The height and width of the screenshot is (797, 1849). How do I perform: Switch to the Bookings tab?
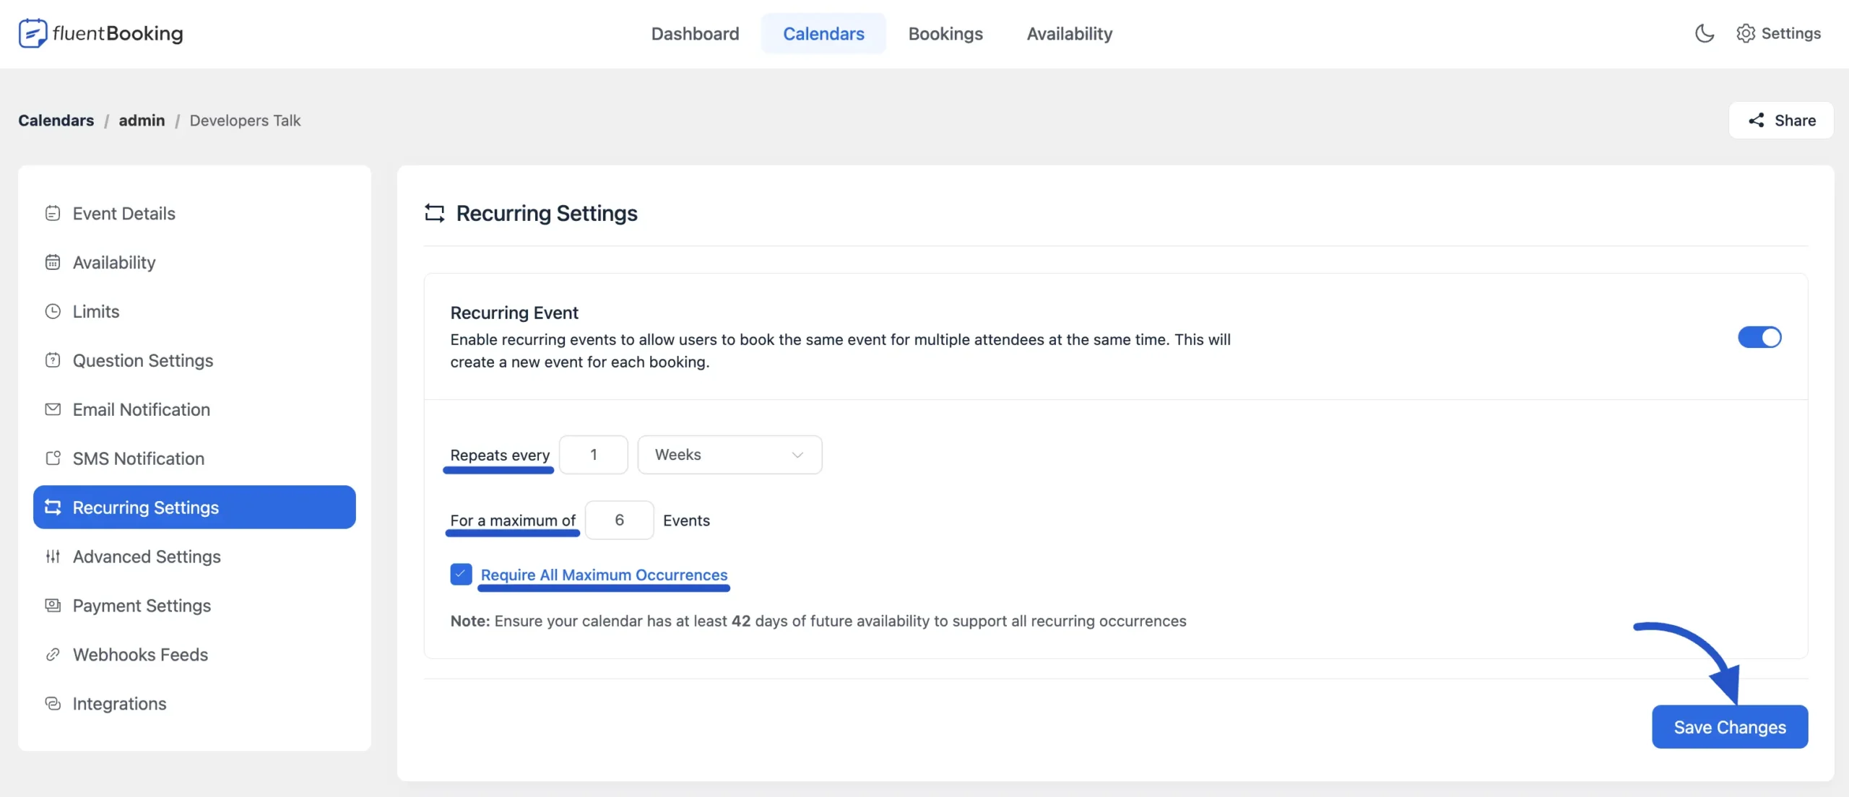[x=945, y=33]
